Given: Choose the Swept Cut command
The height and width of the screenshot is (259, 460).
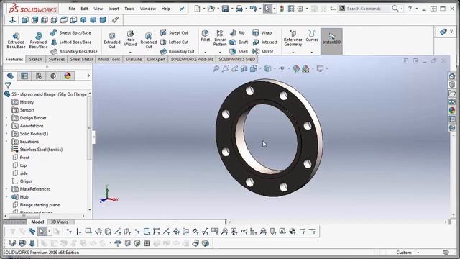Looking at the screenshot, I should point(174,32).
